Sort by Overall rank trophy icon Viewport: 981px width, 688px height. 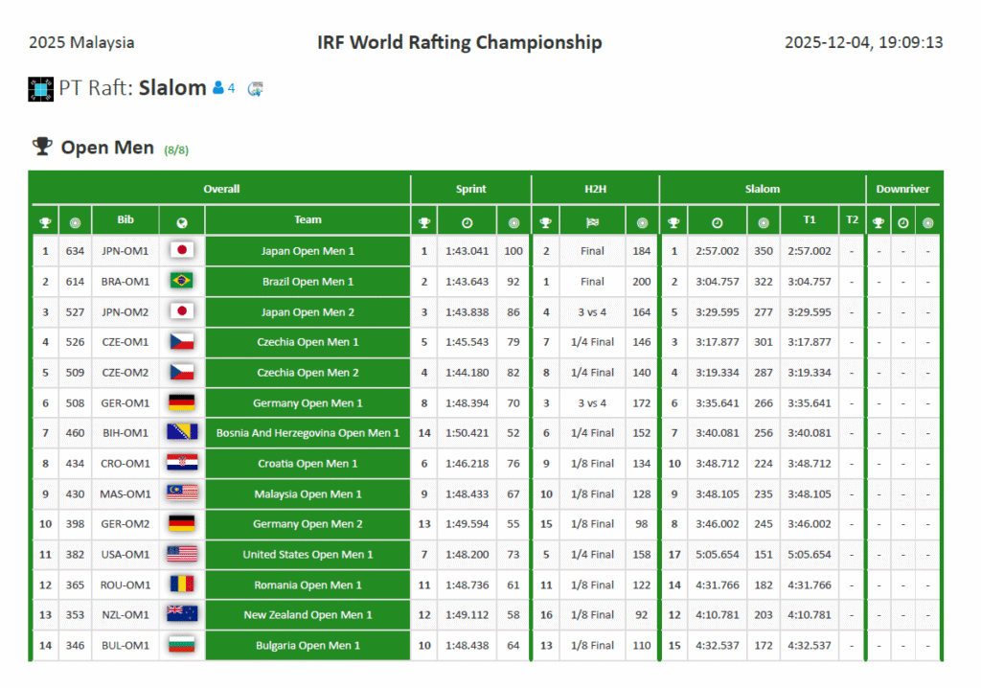pos(45,221)
